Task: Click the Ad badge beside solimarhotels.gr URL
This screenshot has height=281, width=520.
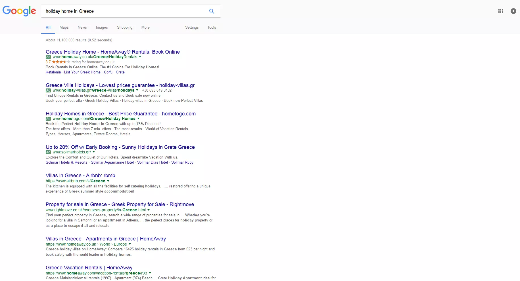Action: click(48, 152)
